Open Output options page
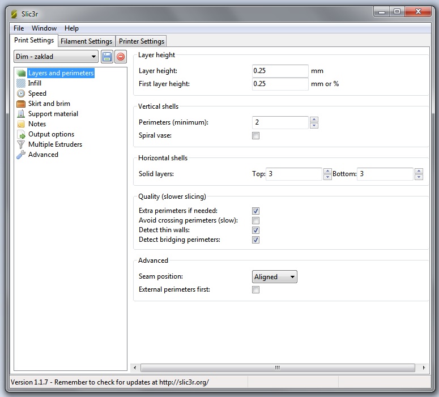 (51, 134)
